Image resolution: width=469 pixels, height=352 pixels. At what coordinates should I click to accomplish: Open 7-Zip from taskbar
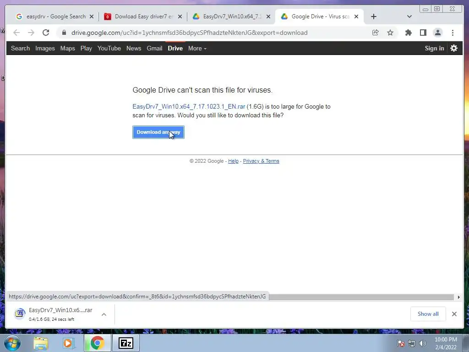pyautogui.click(x=126, y=343)
